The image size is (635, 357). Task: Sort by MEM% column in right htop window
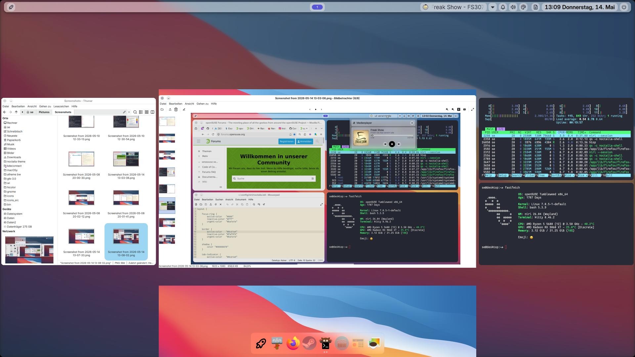click(569, 133)
